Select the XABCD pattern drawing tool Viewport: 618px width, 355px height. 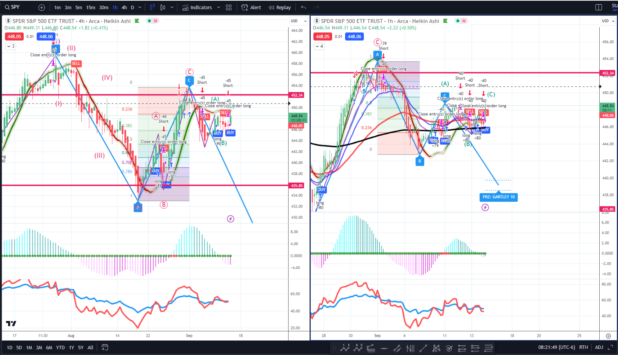(x=436, y=348)
